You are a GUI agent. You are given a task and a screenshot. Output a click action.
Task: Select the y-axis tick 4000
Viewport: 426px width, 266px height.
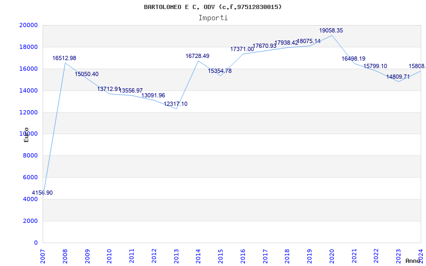click(x=30, y=199)
